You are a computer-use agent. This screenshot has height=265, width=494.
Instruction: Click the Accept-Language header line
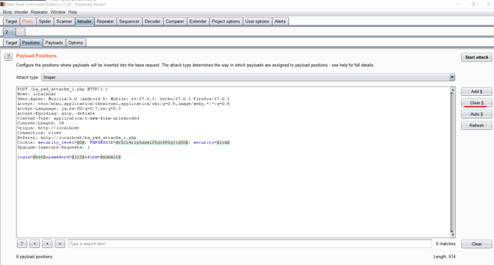point(69,108)
